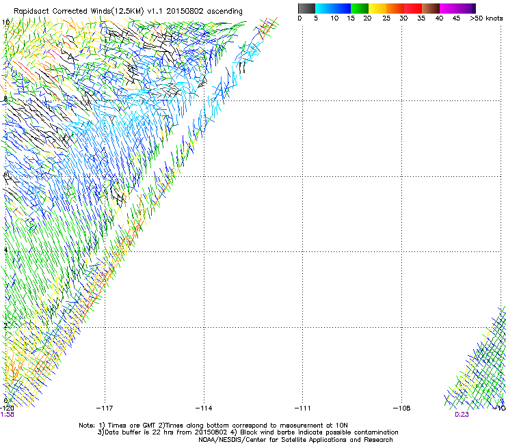
Task: Click the 2 latitude axis label
Action: [x=5, y=326]
